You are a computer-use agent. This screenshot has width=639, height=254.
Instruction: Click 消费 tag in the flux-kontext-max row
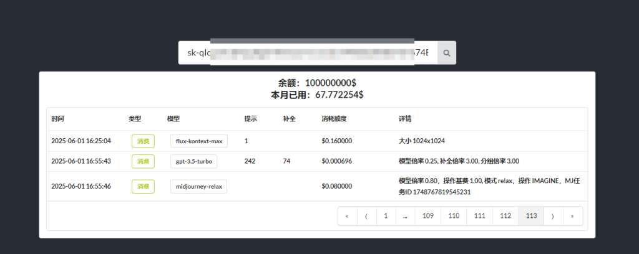[x=143, y=141]
